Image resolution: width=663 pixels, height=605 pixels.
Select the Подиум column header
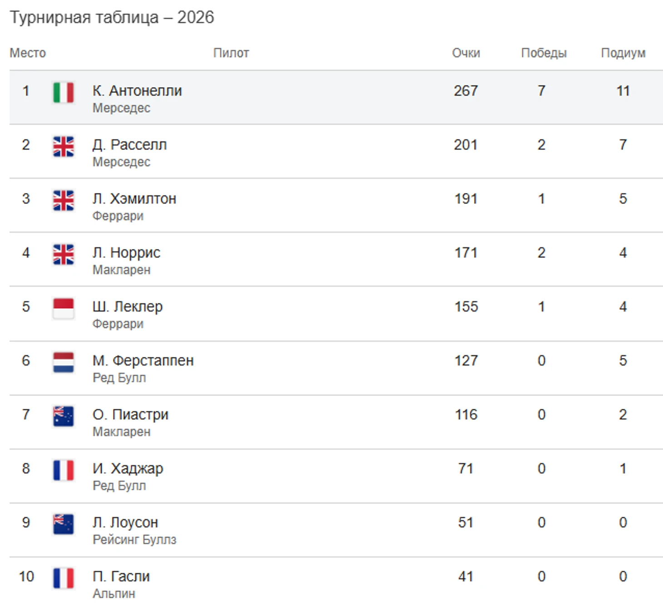point(623,53)
